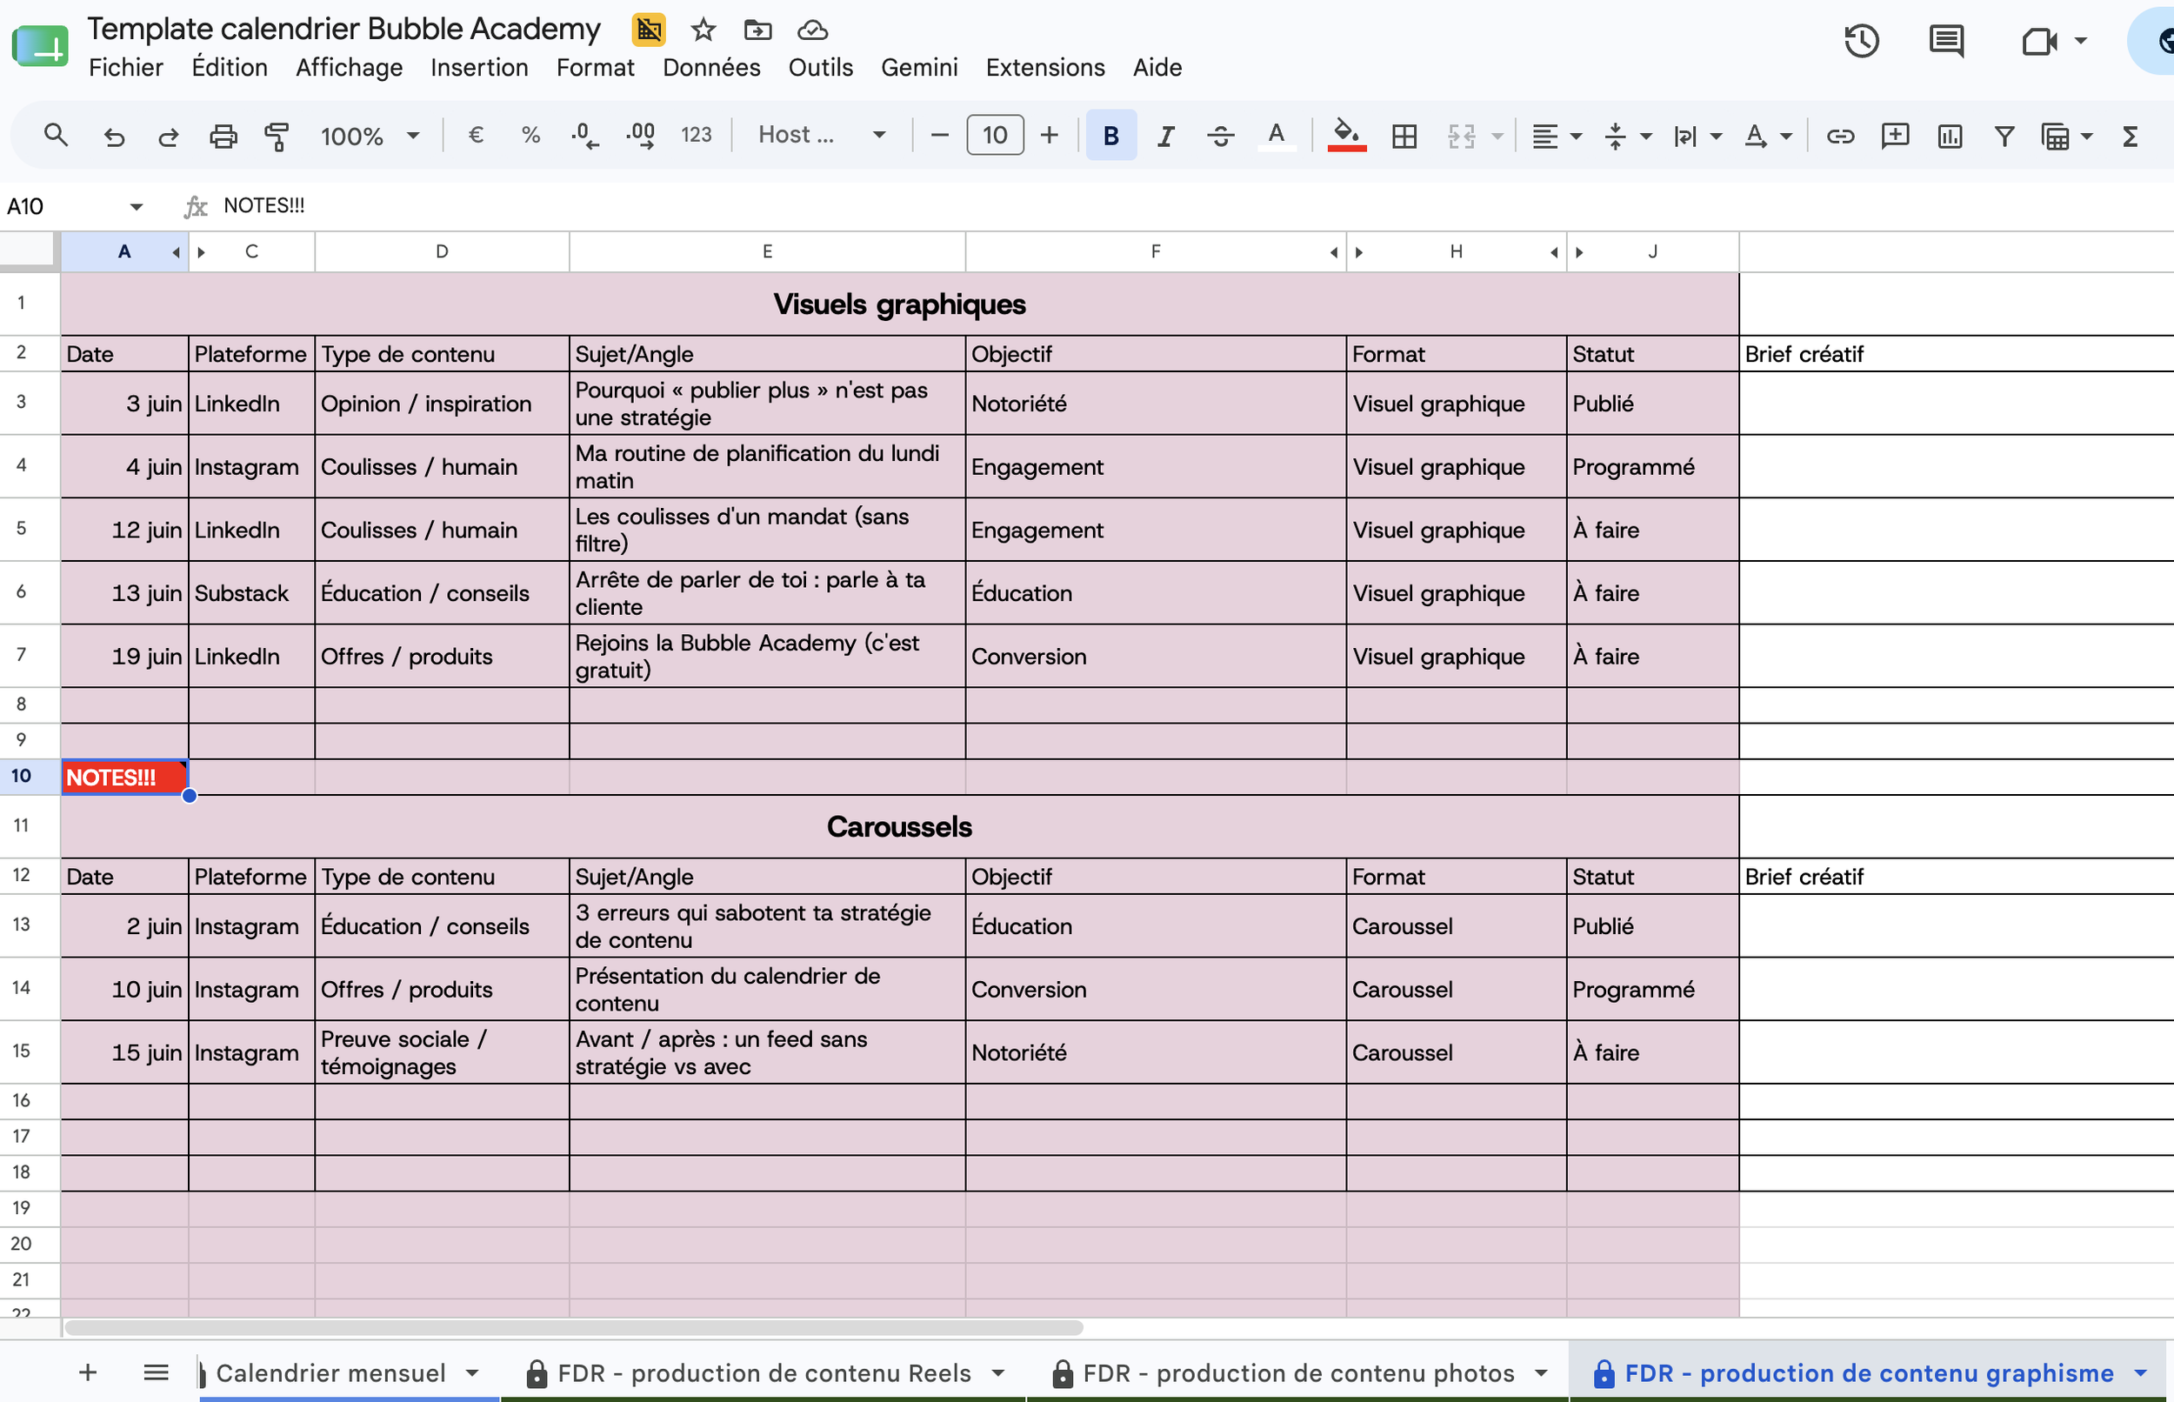Increase decimal places
The width and height of the screenshot is (2174, 1402).
641,136
